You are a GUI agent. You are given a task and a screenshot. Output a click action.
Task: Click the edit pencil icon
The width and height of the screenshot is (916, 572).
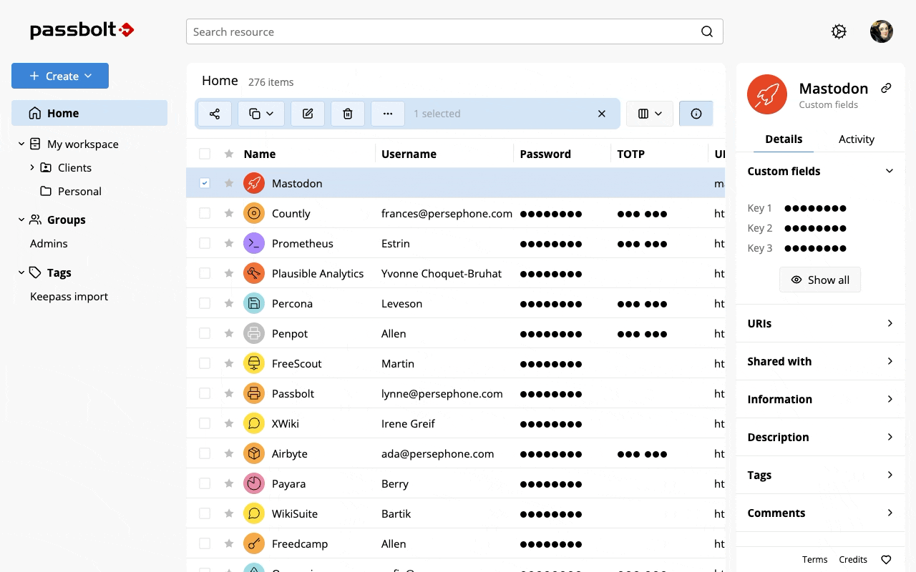(x=308, y=114)
